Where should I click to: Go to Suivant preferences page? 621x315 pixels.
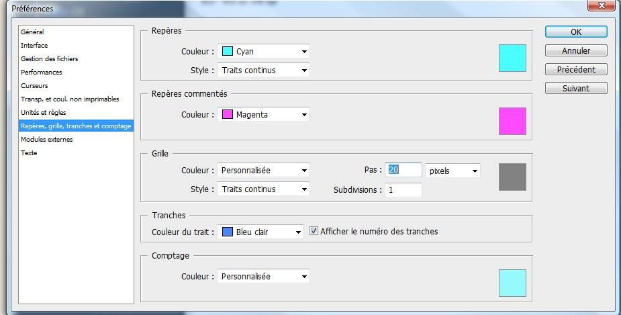(576, 88)
